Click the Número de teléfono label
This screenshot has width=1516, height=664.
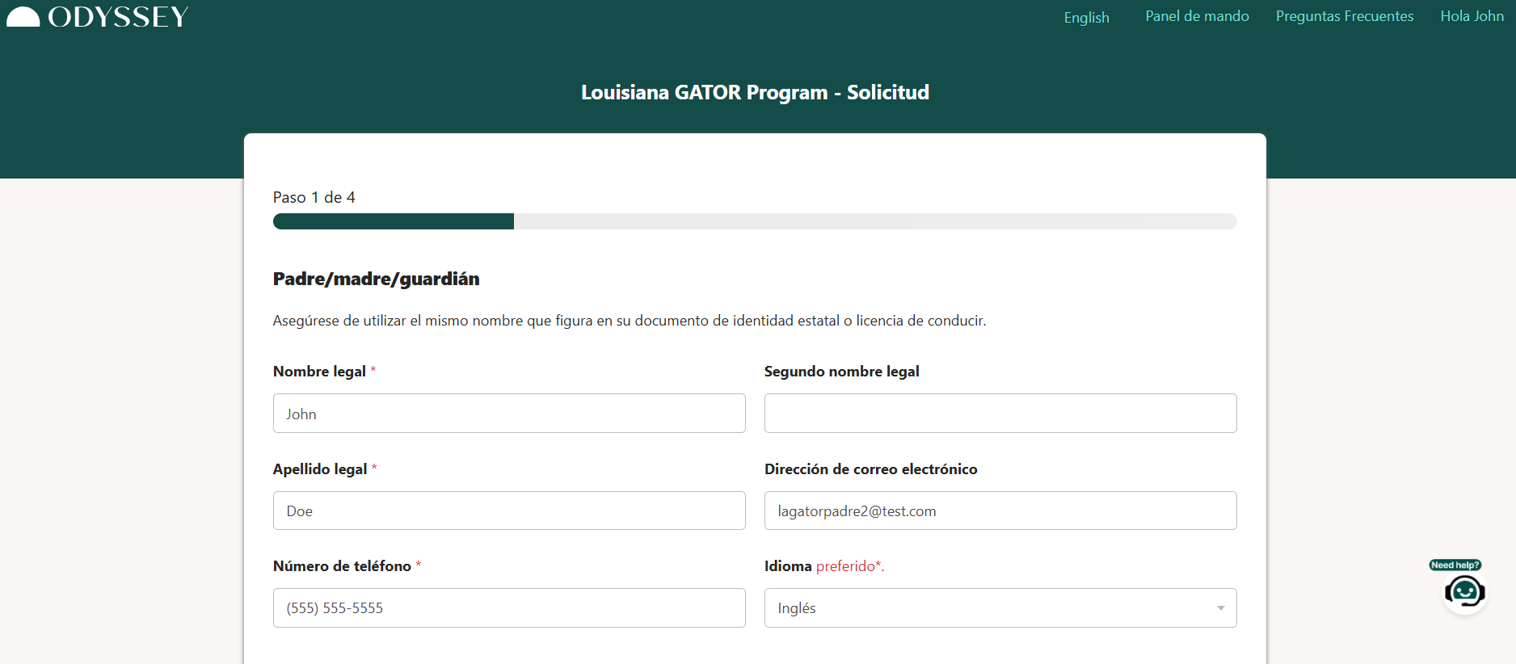click(342, 566)
